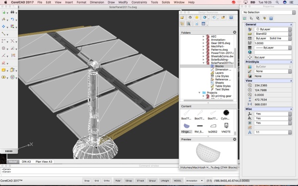This screenshot has width=298, height=186.
Task: Click the Home icon in Design Resources
Action: click(x=190, y=17)
